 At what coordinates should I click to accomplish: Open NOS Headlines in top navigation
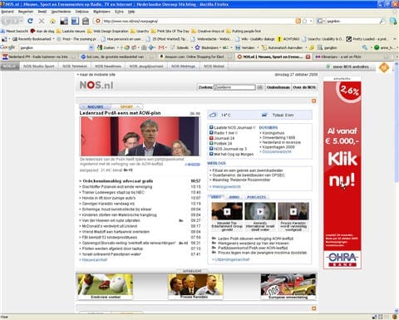pyautogui.click(x=108, y=66)
